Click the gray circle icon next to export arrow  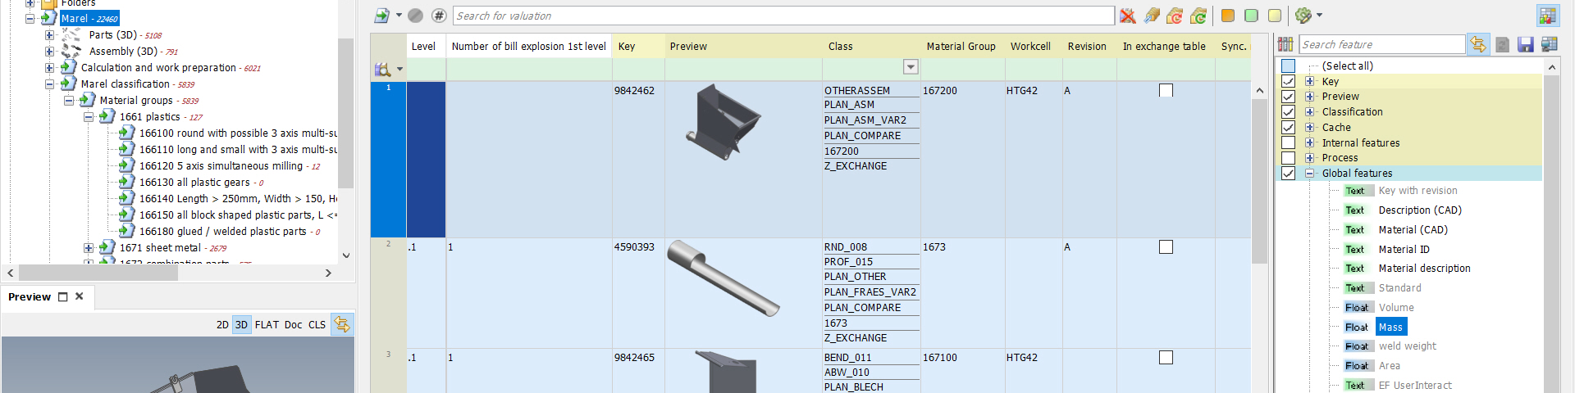click(x=416, y=16)
